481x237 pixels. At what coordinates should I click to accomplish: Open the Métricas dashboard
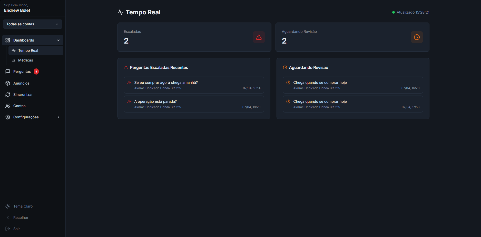(x=25, y=60)
